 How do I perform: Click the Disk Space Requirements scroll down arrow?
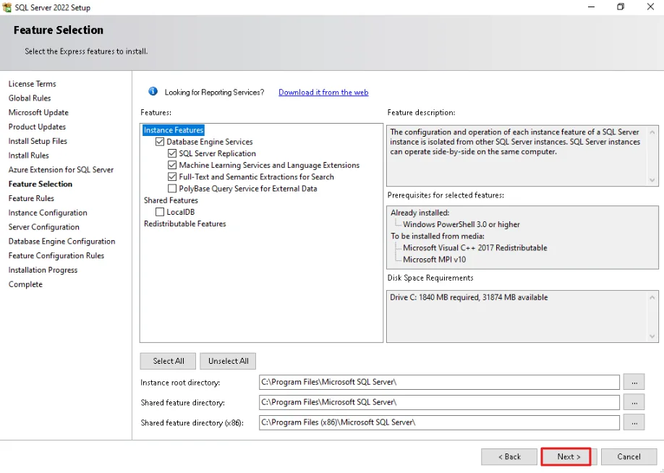[652, 336]
